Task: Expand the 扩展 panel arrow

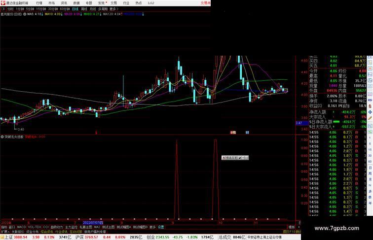Action: tap(5, 232)
